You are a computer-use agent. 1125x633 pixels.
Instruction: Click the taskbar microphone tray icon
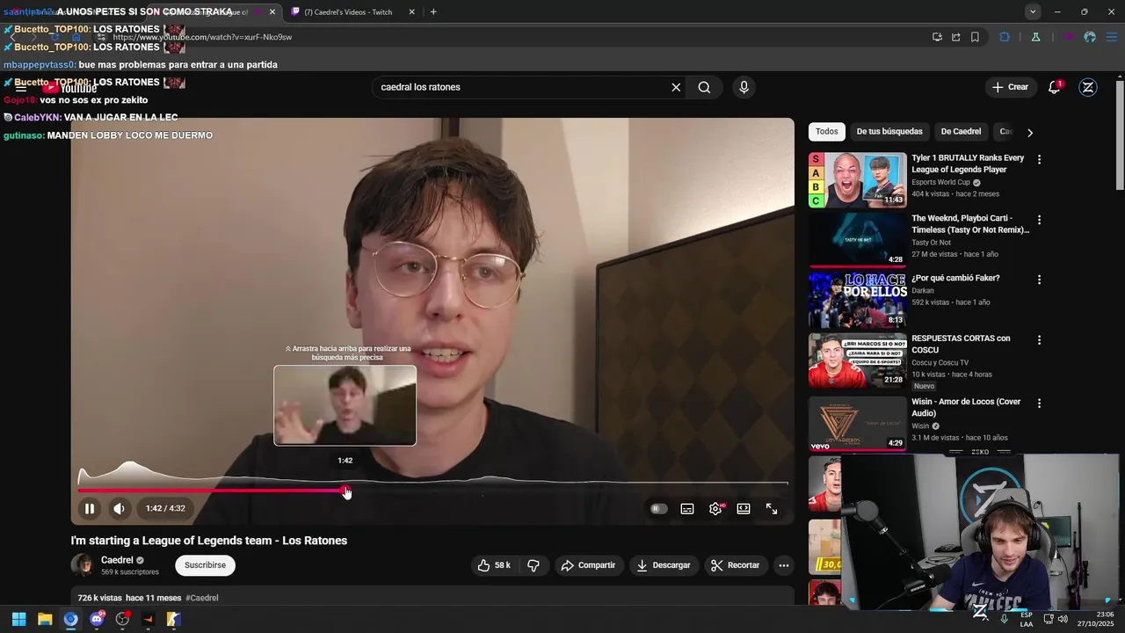(x=1005, y=619)
